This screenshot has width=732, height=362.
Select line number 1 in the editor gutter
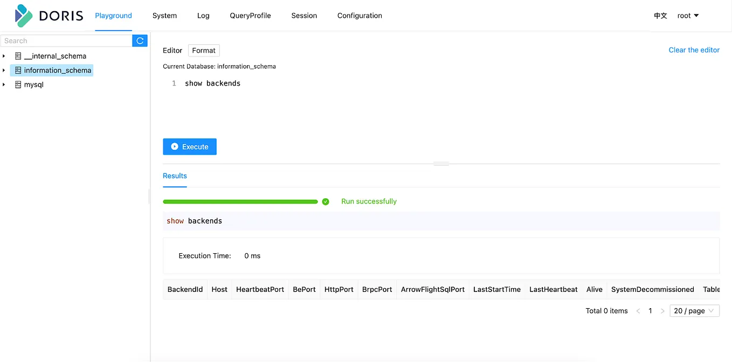point(173,83)
